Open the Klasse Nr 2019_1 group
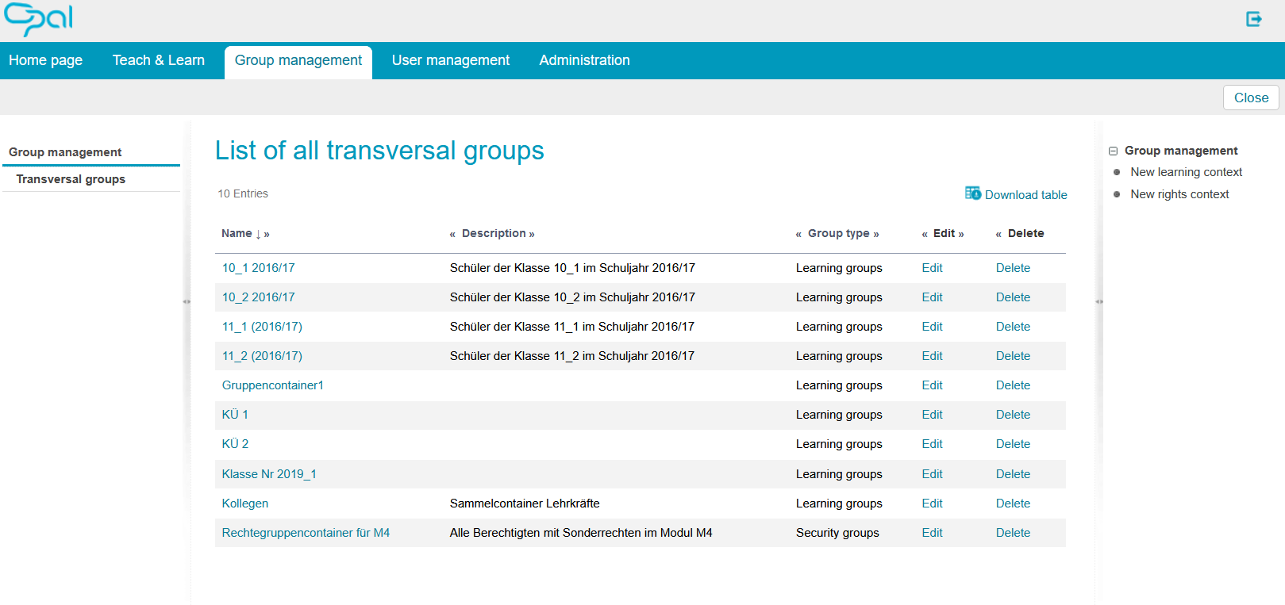Image resolution: width=1285 pixels, height=605 pixels. [269, 474]
